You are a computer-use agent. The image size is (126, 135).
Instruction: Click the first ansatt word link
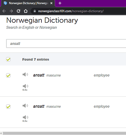(x=39, y=75)
